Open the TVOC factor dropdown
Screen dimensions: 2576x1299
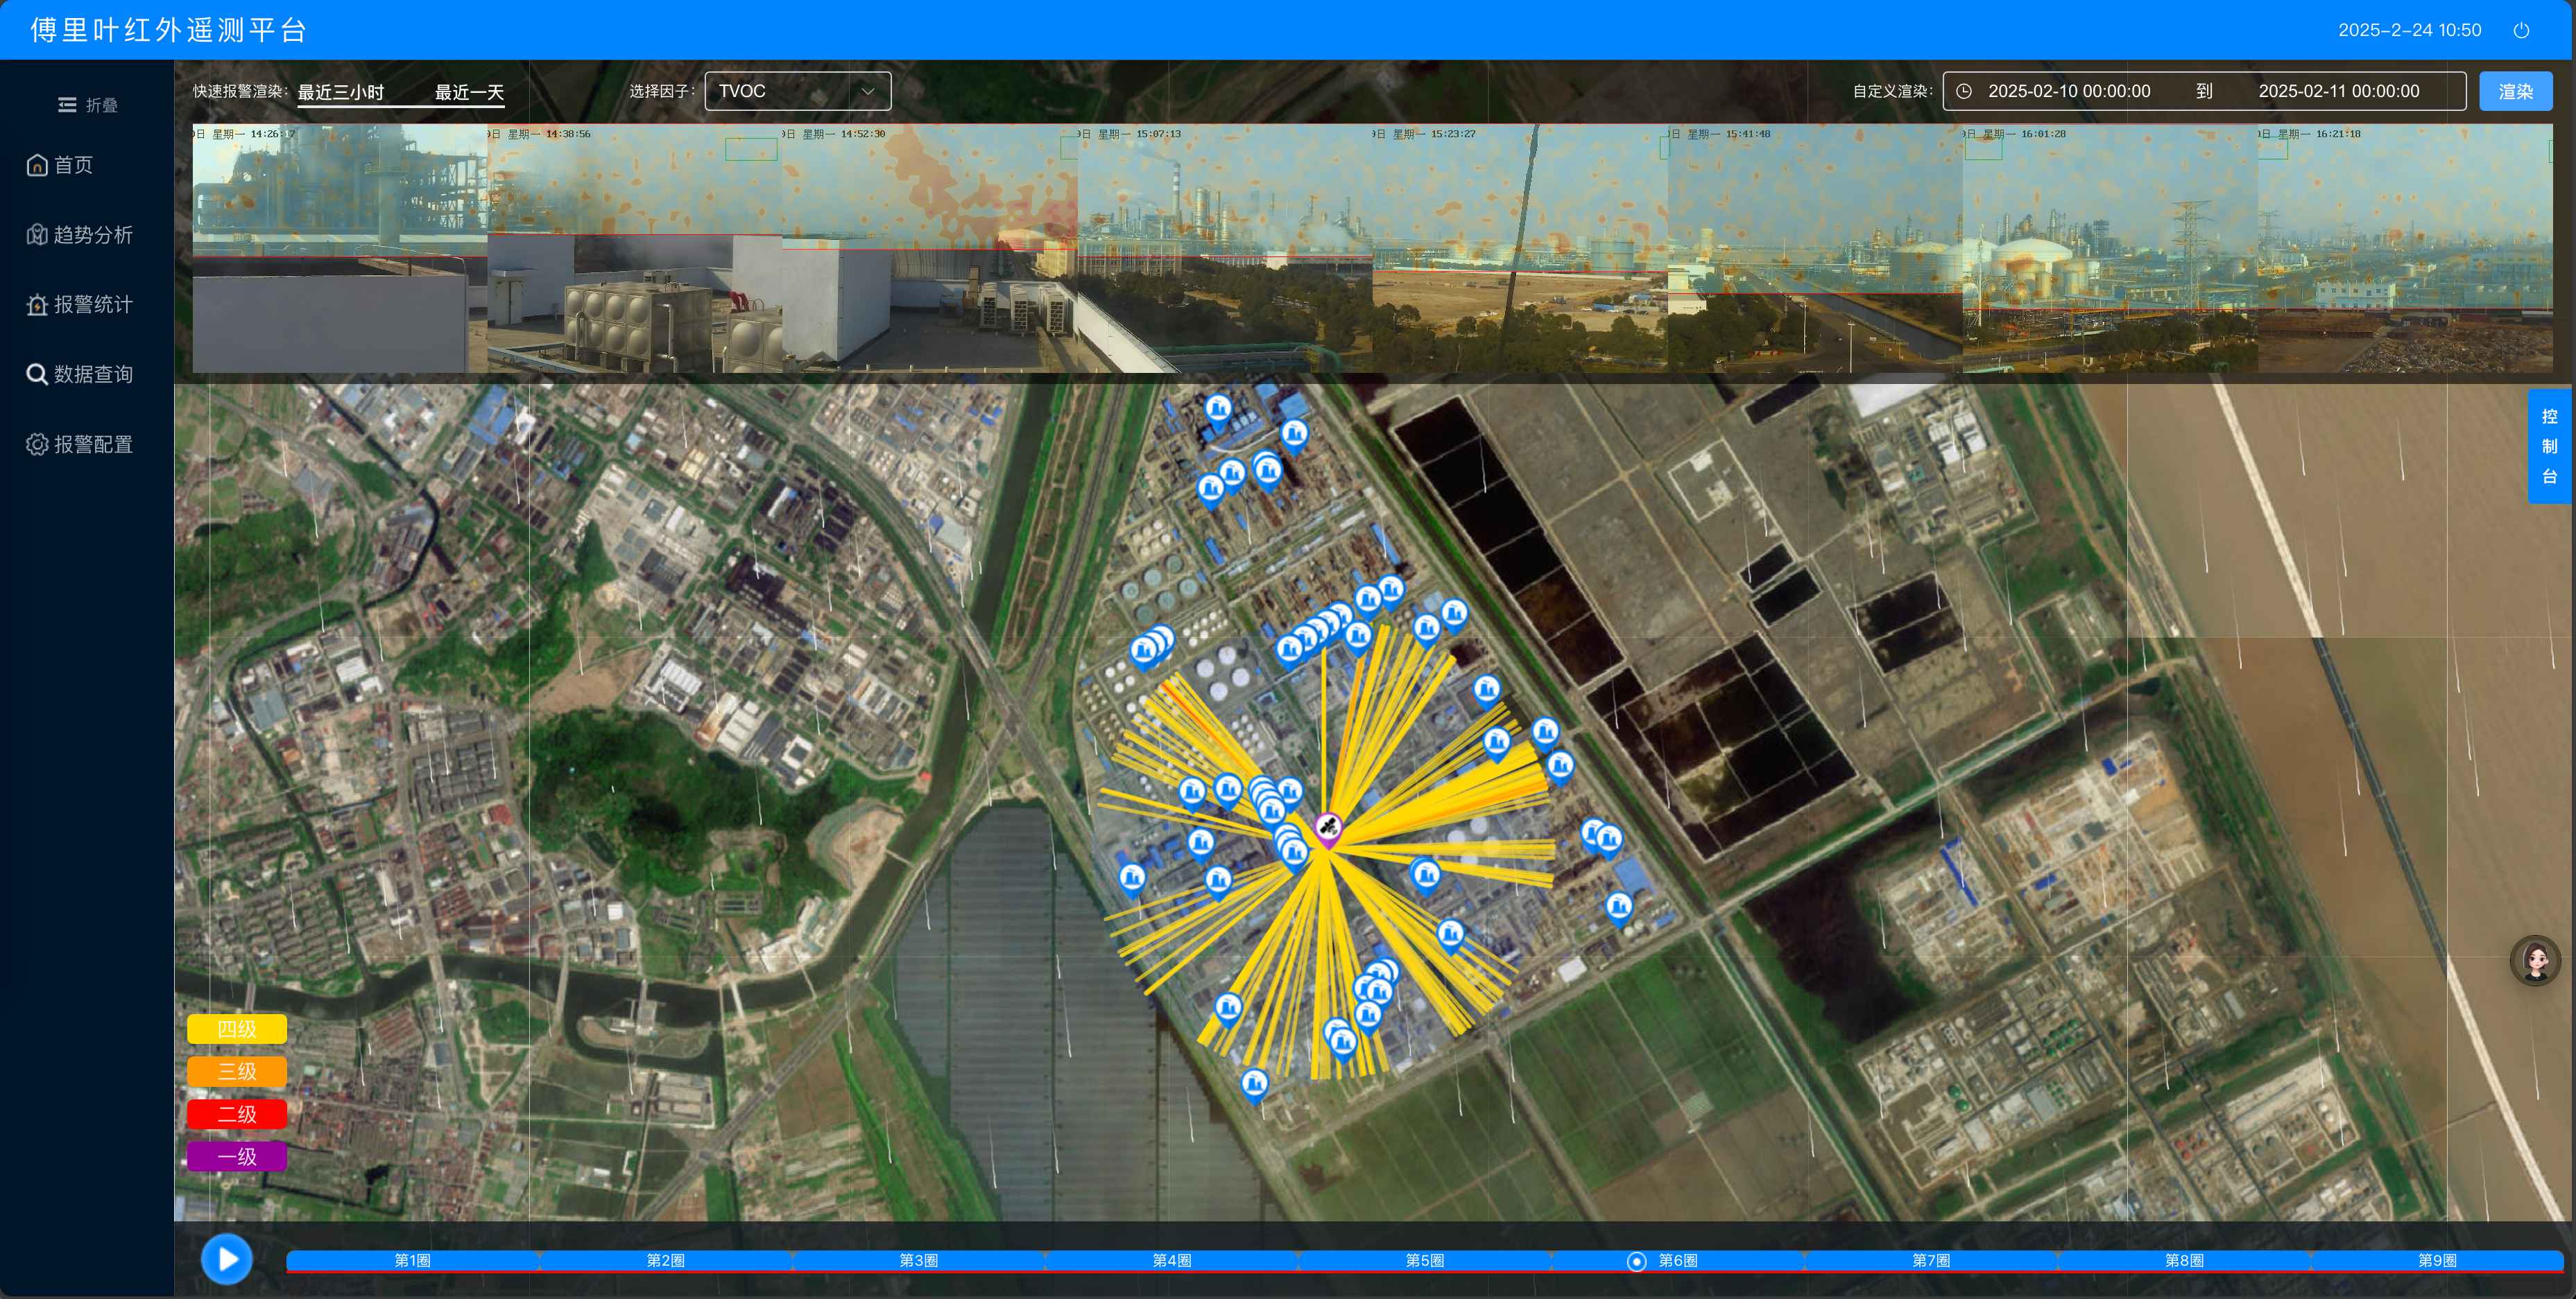click(797, 91)
